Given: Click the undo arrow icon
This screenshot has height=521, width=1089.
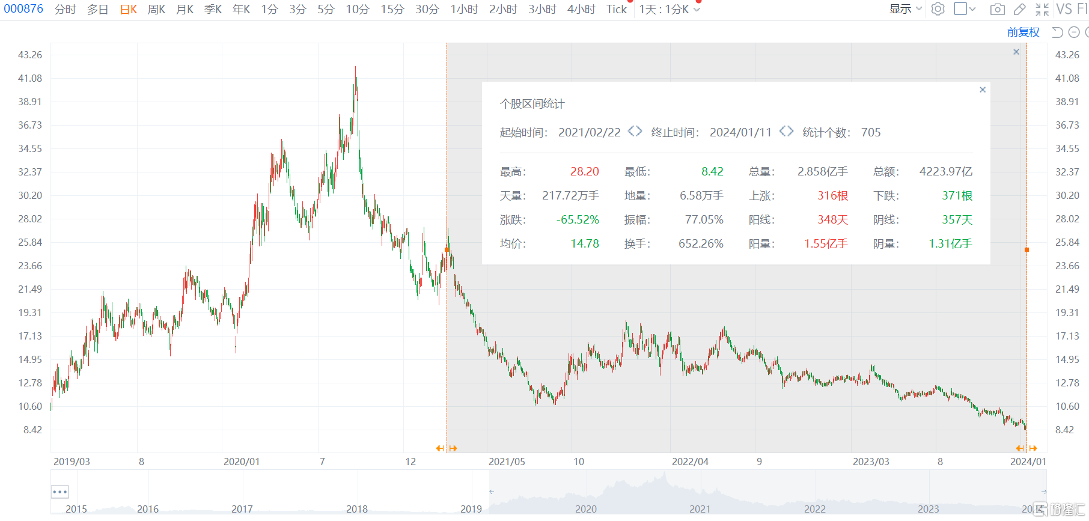Looking at the screenshot, I should pyautogui.click(x=1057, y=32).
